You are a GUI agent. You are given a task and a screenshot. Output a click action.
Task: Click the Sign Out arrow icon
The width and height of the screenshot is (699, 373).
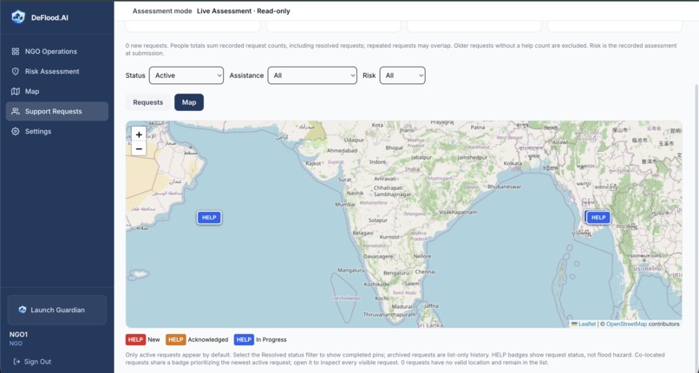16,362
